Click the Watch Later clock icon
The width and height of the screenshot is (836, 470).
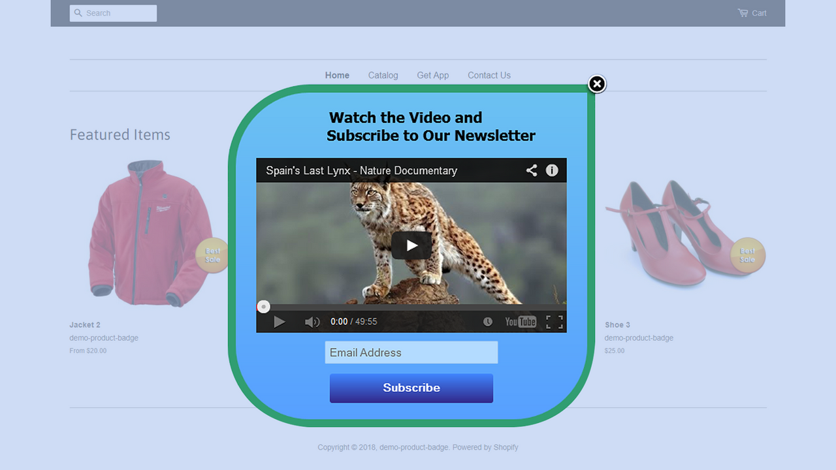(488, 321)
